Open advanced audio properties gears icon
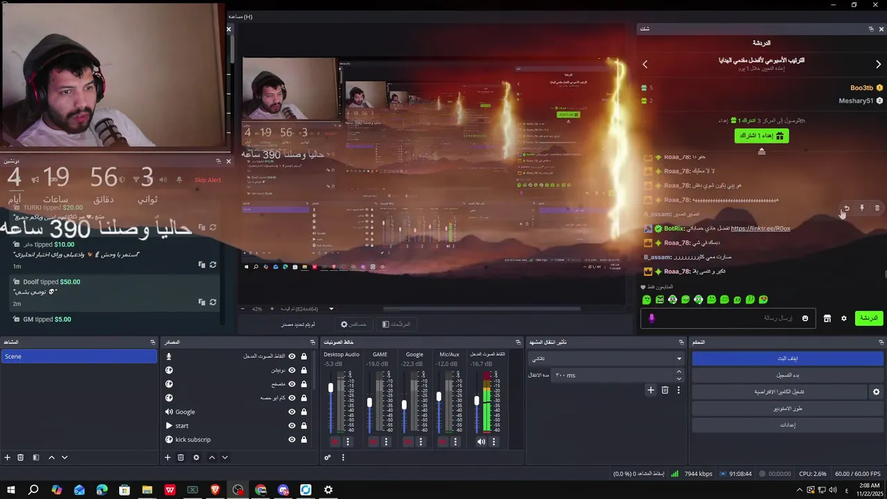The height and width of the screenshot is (499, 887). [328, 457]
